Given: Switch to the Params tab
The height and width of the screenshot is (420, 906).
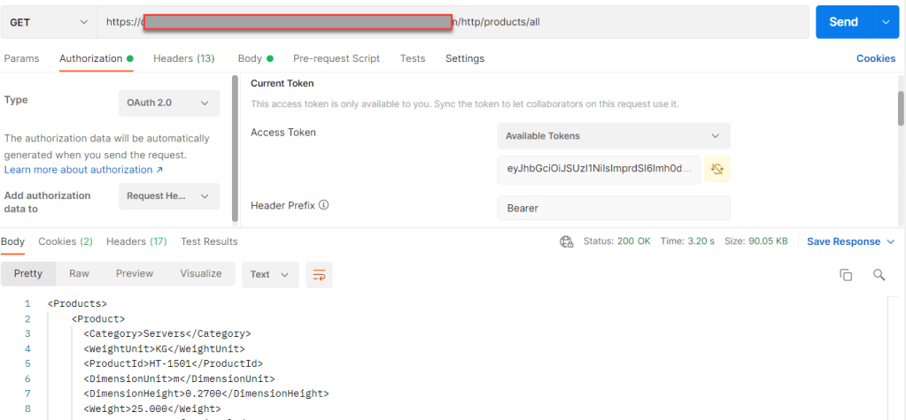Looking at the screenshot, I should (x=22, y=58).
